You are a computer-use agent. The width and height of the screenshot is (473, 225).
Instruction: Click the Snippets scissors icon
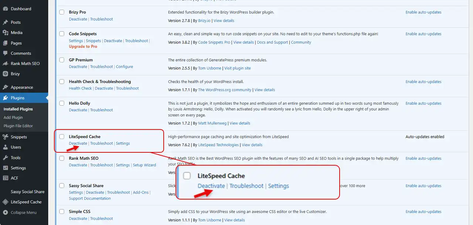pyautogui.click(x=5, y=137)
